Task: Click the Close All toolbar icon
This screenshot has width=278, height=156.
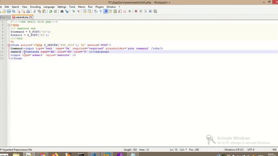Action: click(23, 11)
